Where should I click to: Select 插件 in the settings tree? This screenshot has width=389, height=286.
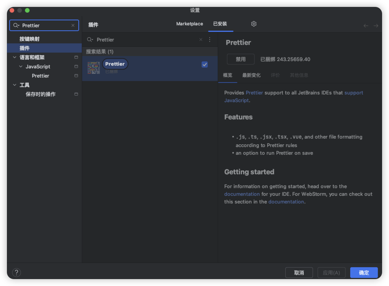(45, 48)
